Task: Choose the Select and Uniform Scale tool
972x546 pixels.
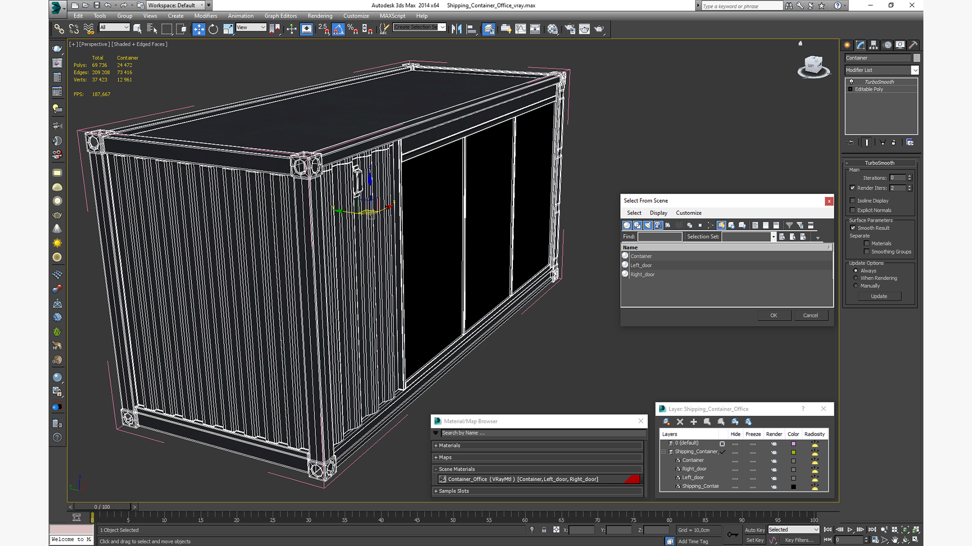Action: [228, 29]
